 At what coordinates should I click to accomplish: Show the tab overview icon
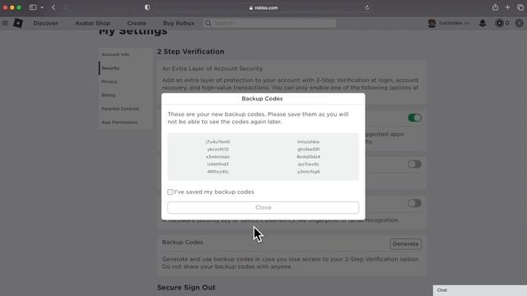point(520,7)
